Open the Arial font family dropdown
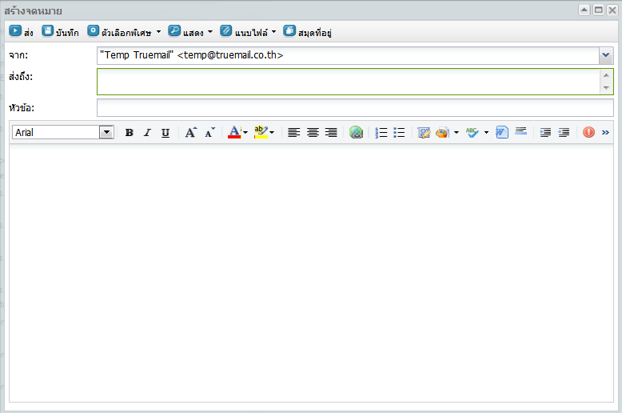Image resolution: width=622 pixels, height=413 pixels. pyautogui.click(x=106, y=132)
